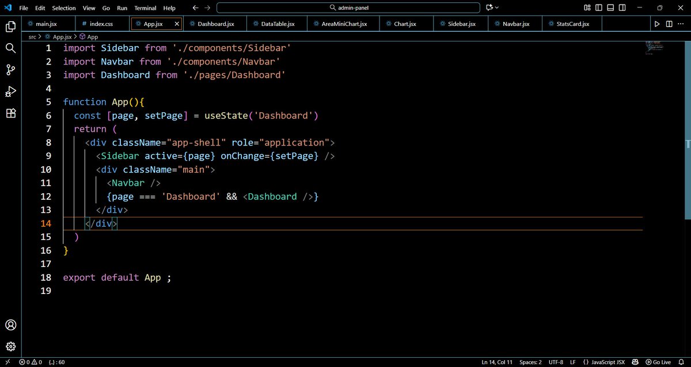Switch to the index.css tab
Image resolution: width=691 pixels, height=367 pixels.
click(x=102, y=24)
